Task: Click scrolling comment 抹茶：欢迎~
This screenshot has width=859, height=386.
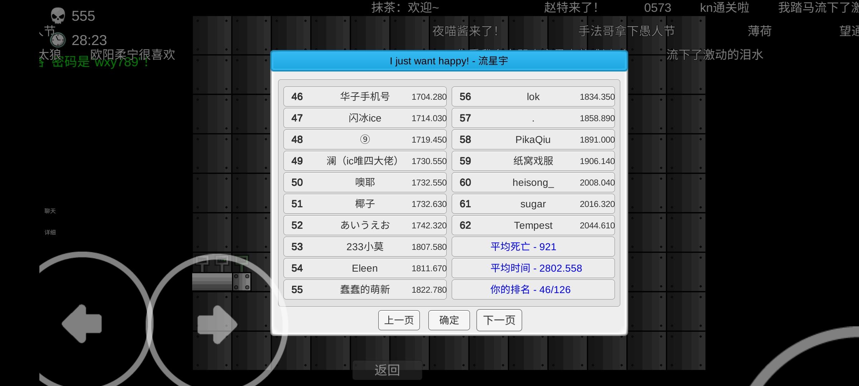Action: pyautogui.click(x=405, y=8)
